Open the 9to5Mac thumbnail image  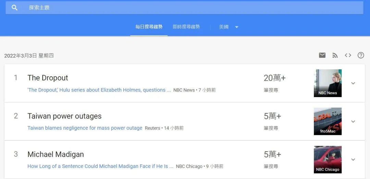coord(328,121)
